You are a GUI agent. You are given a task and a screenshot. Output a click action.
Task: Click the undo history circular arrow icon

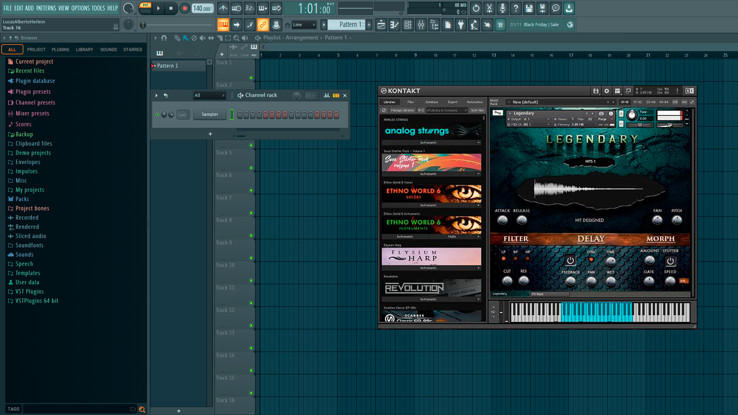tap(476, 9)
